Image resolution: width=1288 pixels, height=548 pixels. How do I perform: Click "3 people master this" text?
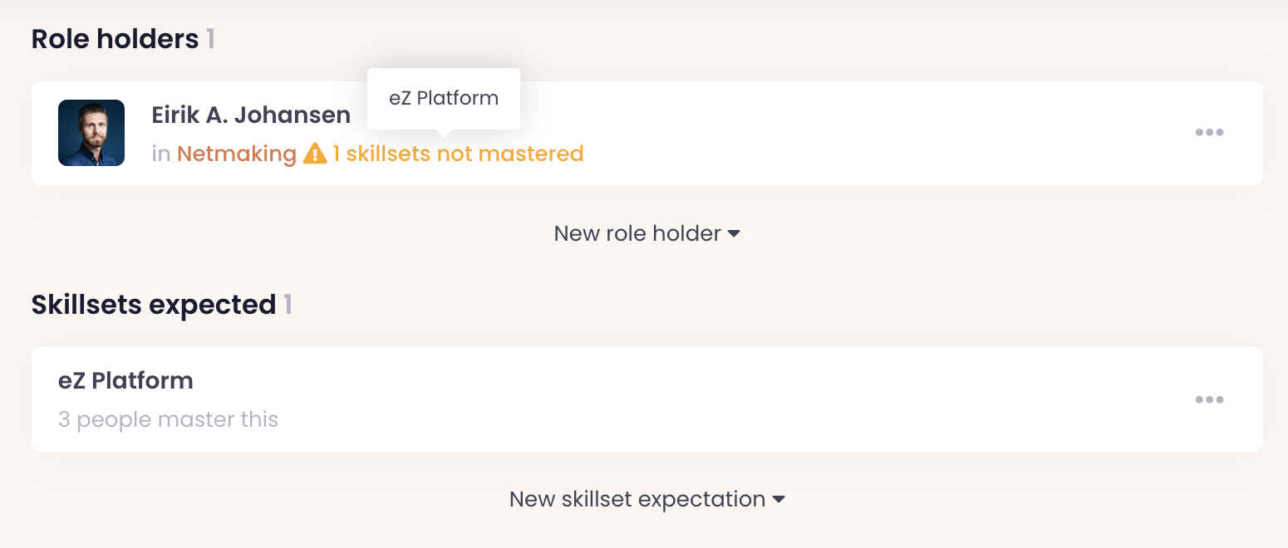point(168,420)
